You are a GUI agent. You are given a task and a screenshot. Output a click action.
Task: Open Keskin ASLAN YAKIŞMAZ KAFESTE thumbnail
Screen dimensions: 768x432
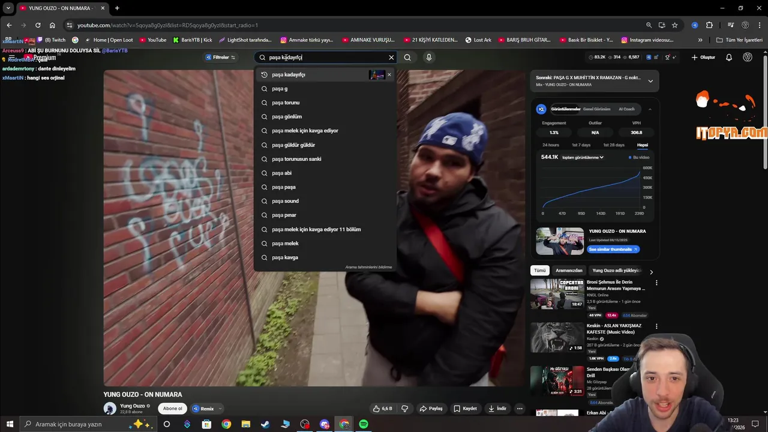click(x=557, y=337)
